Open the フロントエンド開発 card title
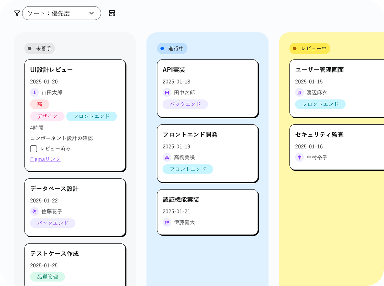The width and height of the screenshot is (384, 286). click(x=190, y=135)
